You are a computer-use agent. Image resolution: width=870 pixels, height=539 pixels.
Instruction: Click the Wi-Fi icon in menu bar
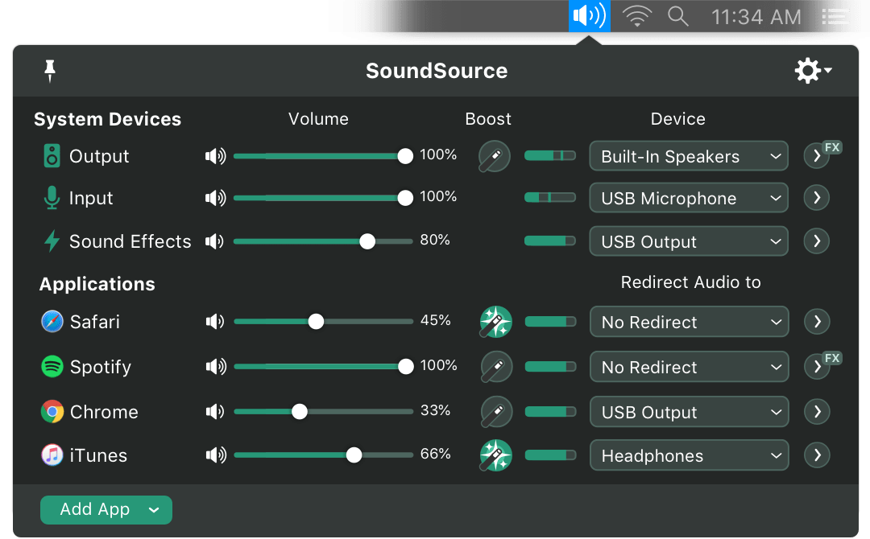pos(637,16)
